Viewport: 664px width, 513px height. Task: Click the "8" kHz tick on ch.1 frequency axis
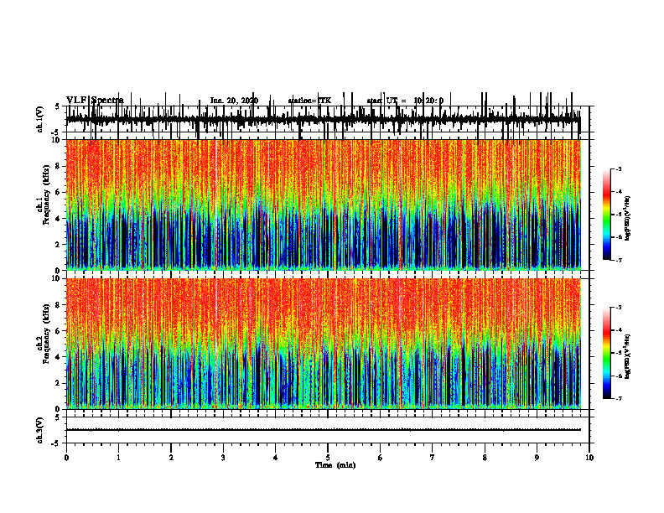click(59, 166)
